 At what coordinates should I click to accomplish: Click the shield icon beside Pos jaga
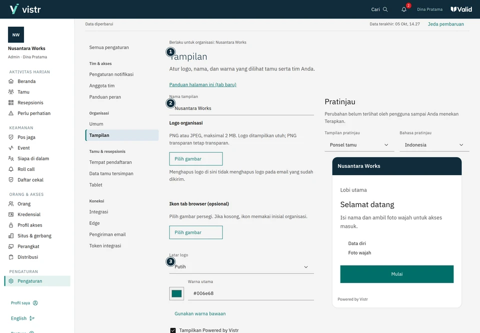[11, 137]
